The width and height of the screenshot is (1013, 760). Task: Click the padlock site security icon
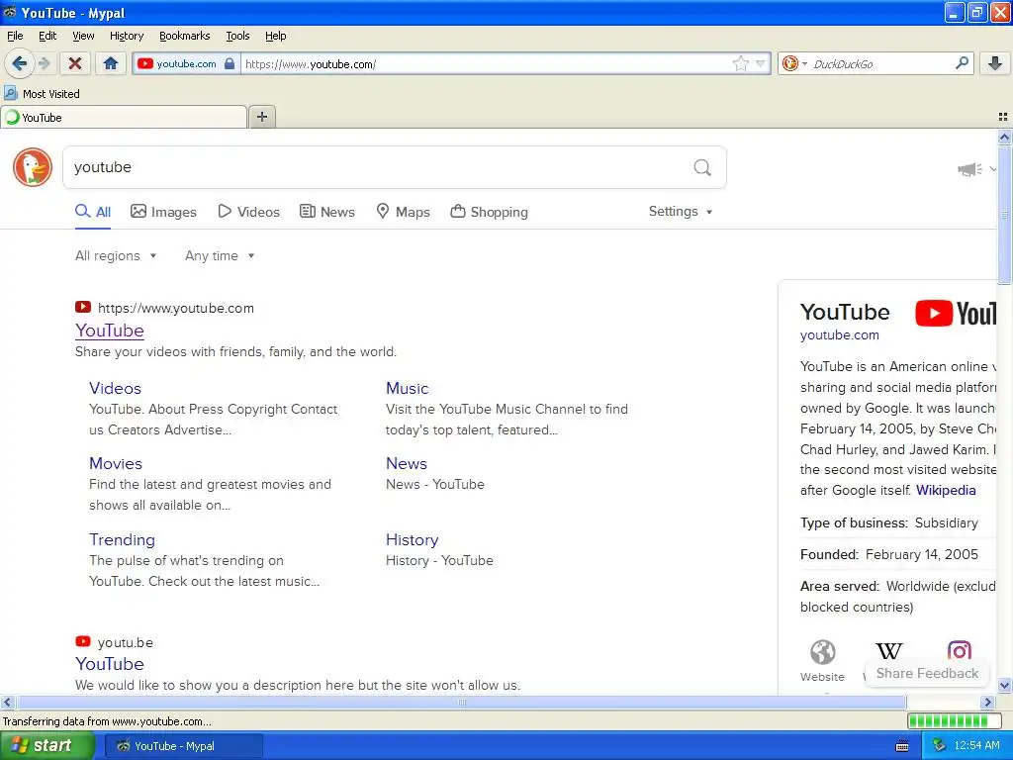coord(230,63)
